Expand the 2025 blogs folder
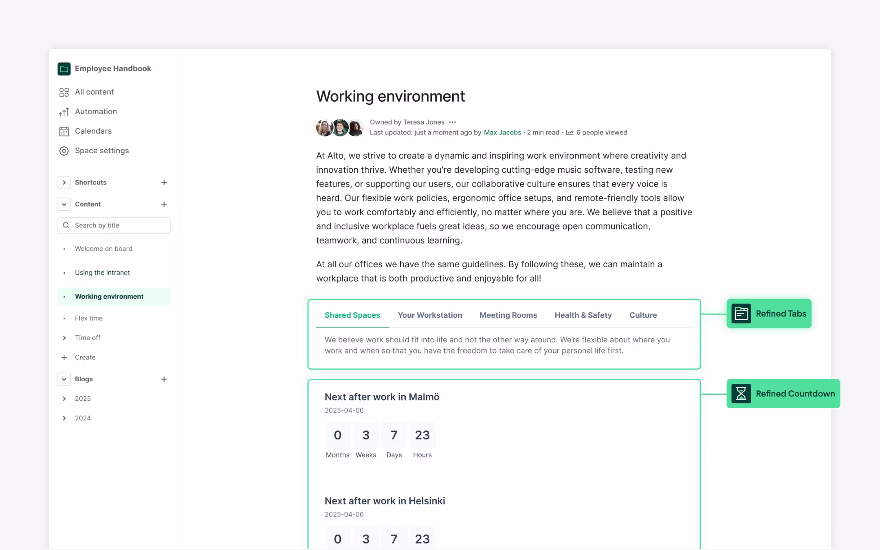The height and width of the screenshot is (550, 880). 64,398
